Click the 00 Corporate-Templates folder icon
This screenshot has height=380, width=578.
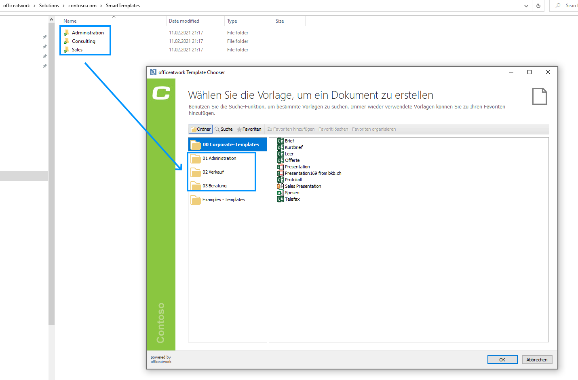(x=196, y=144)
